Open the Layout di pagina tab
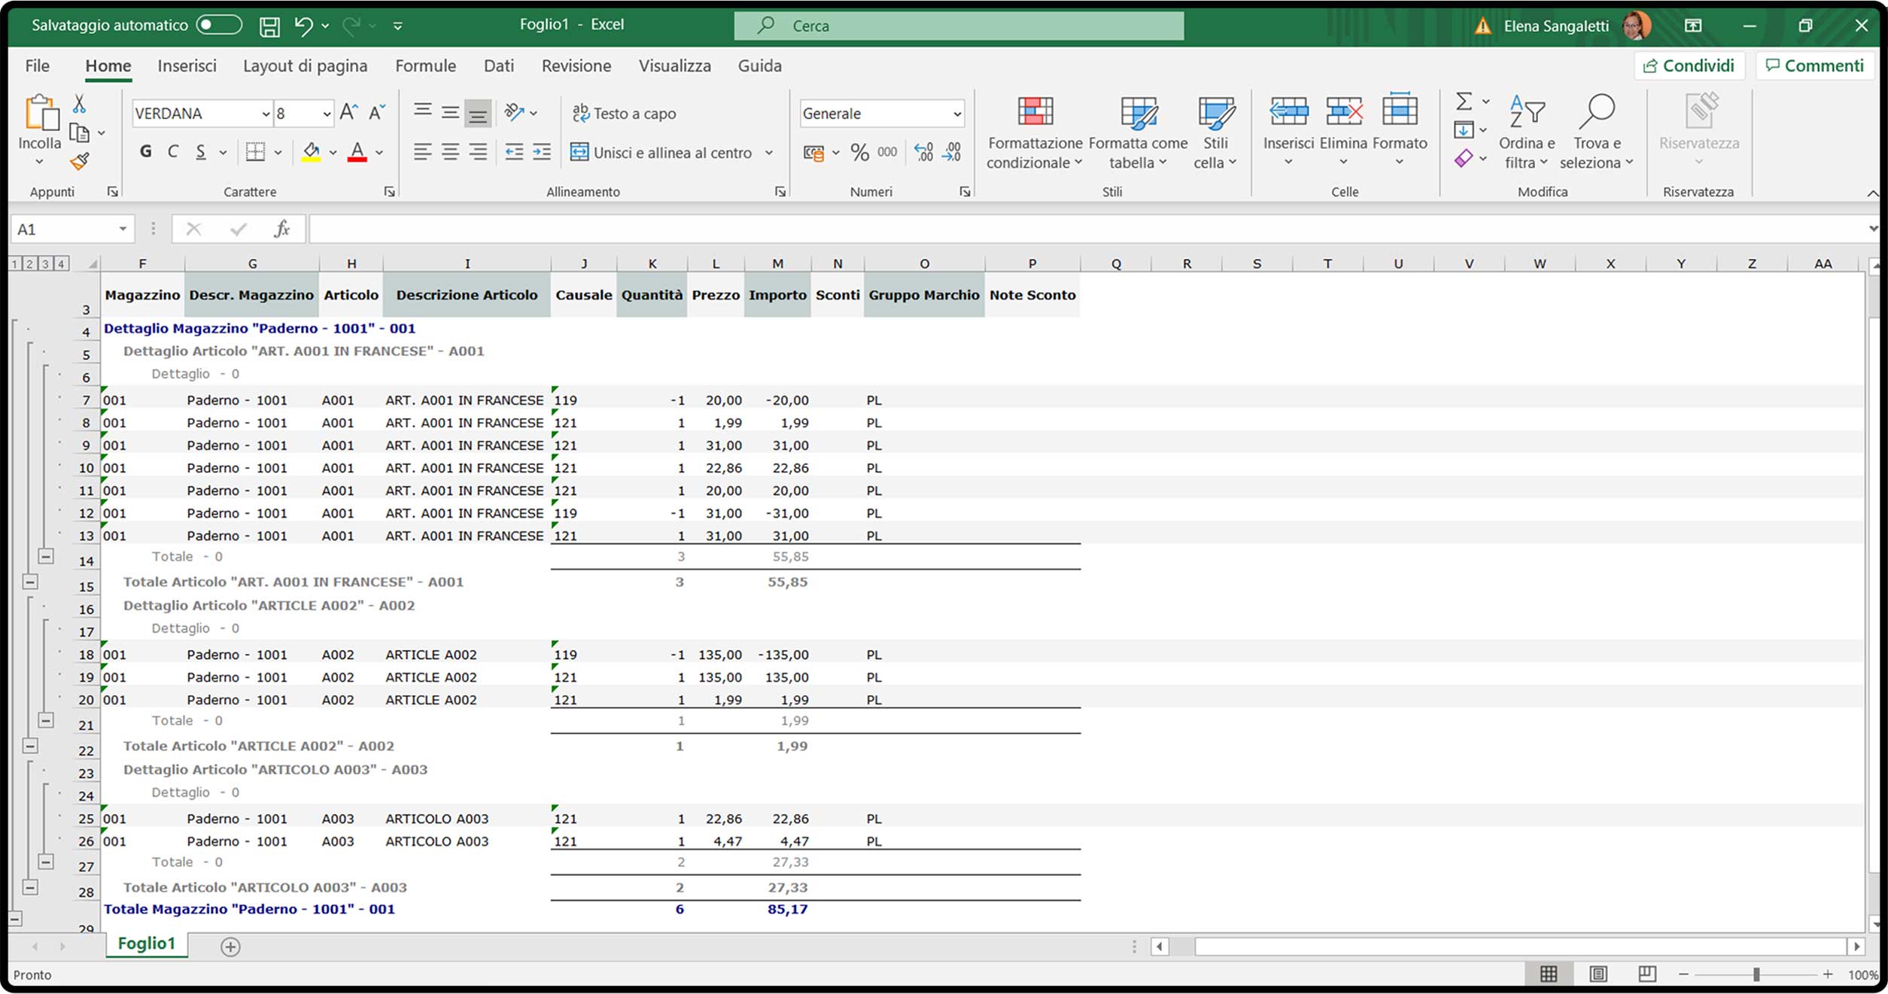1888x994 pixels. [305, 66]
